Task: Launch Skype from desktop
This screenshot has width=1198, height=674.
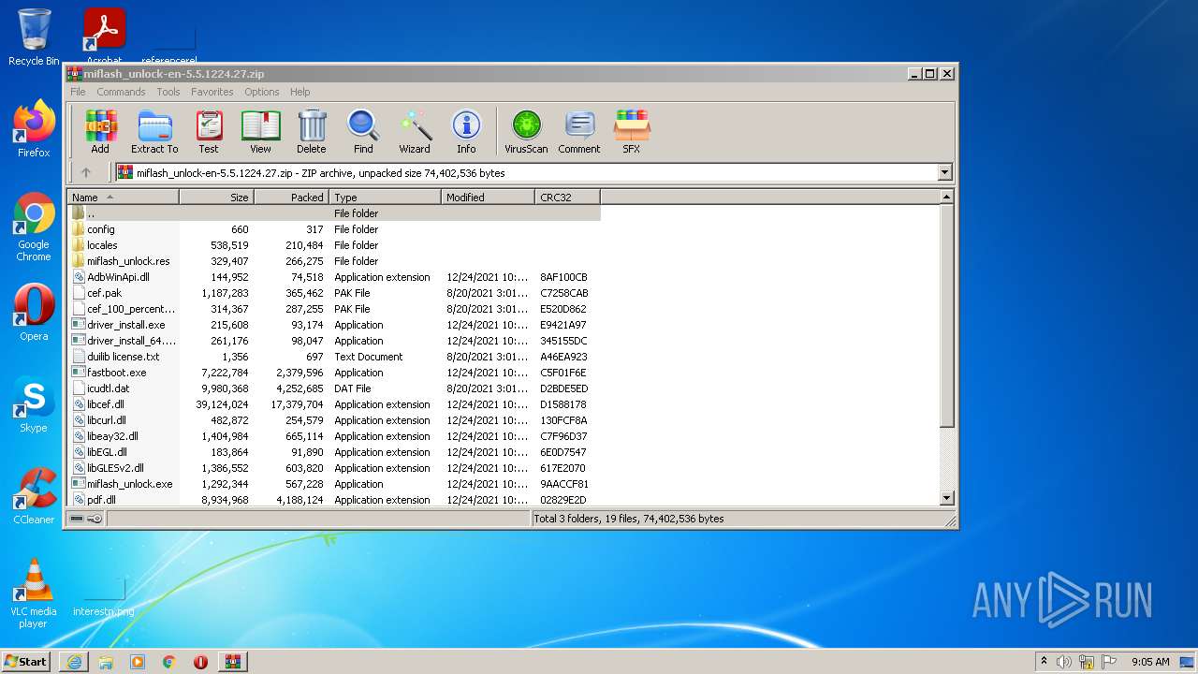Action: coord(34,404)
